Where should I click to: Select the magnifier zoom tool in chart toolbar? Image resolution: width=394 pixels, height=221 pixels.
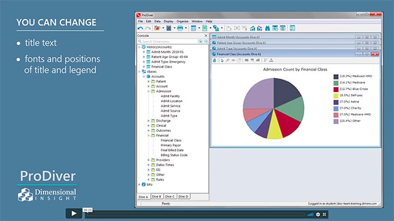(227, 60)
